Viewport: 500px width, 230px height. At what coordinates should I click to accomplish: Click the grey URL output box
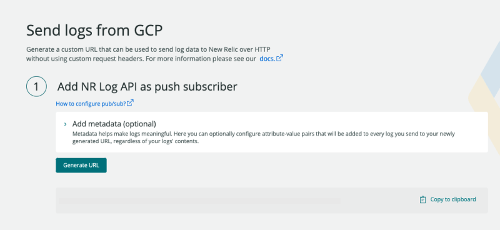pyautogui.click(x=272, y=201)
